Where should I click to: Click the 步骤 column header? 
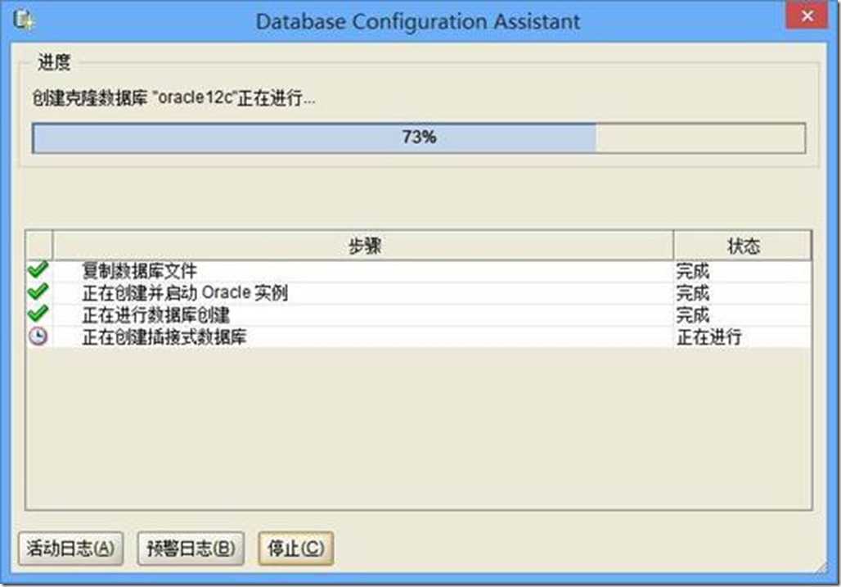[363, 246]
